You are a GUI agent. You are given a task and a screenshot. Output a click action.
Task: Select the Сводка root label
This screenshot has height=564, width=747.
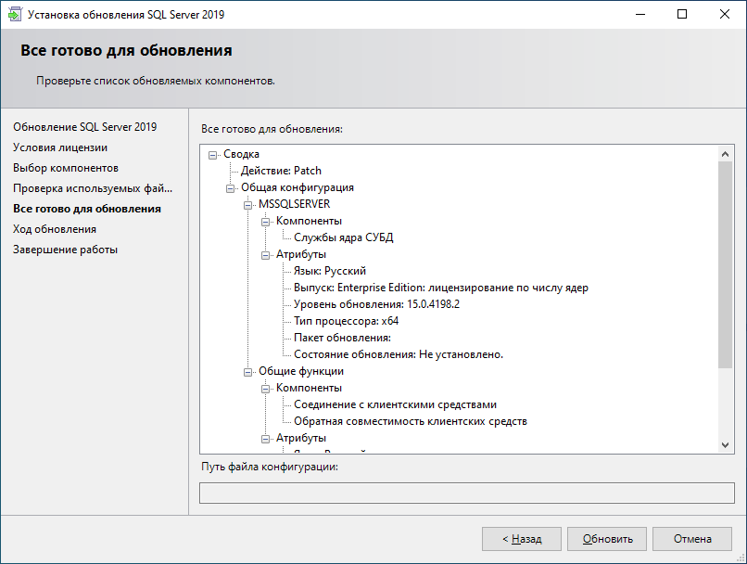coord(241,154)
